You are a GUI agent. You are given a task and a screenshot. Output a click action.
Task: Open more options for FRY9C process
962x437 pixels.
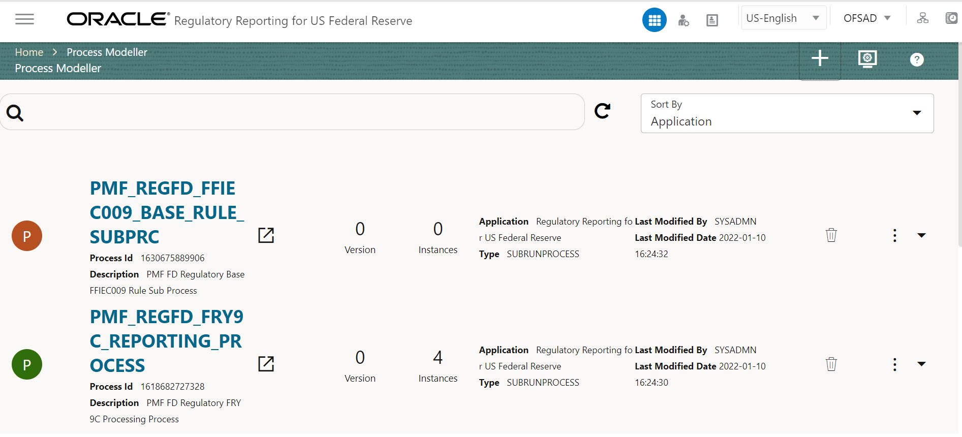coord(895,364)
